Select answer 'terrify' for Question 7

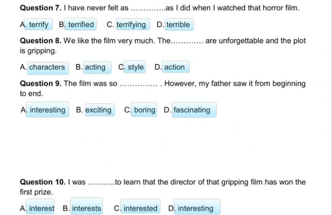(x=38, y=24)
